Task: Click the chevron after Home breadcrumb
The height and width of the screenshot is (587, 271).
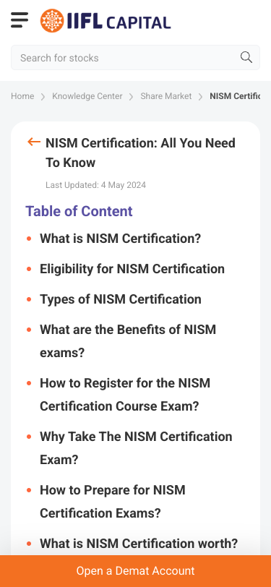Action: 43,97
